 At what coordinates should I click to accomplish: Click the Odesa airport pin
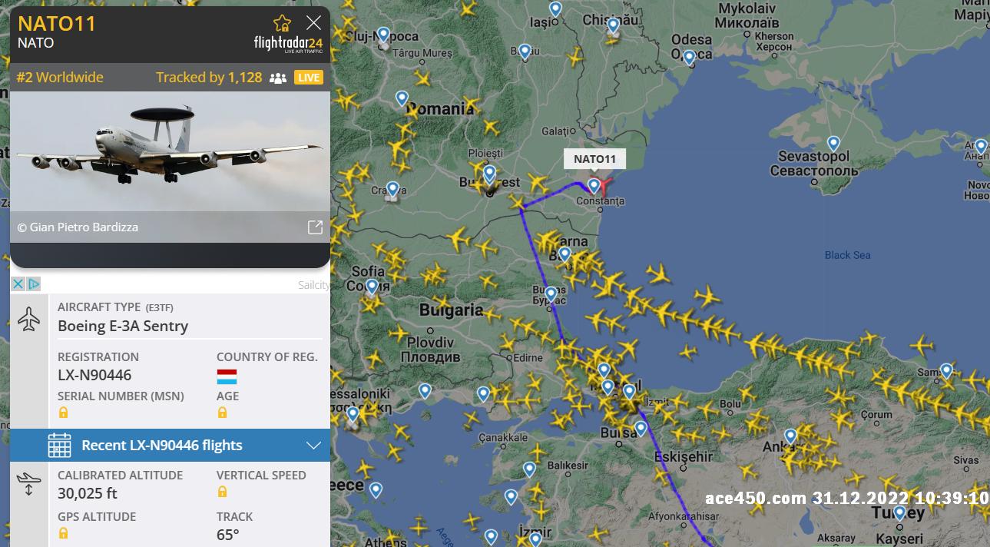pyautogui.click(x=689, y=57)
